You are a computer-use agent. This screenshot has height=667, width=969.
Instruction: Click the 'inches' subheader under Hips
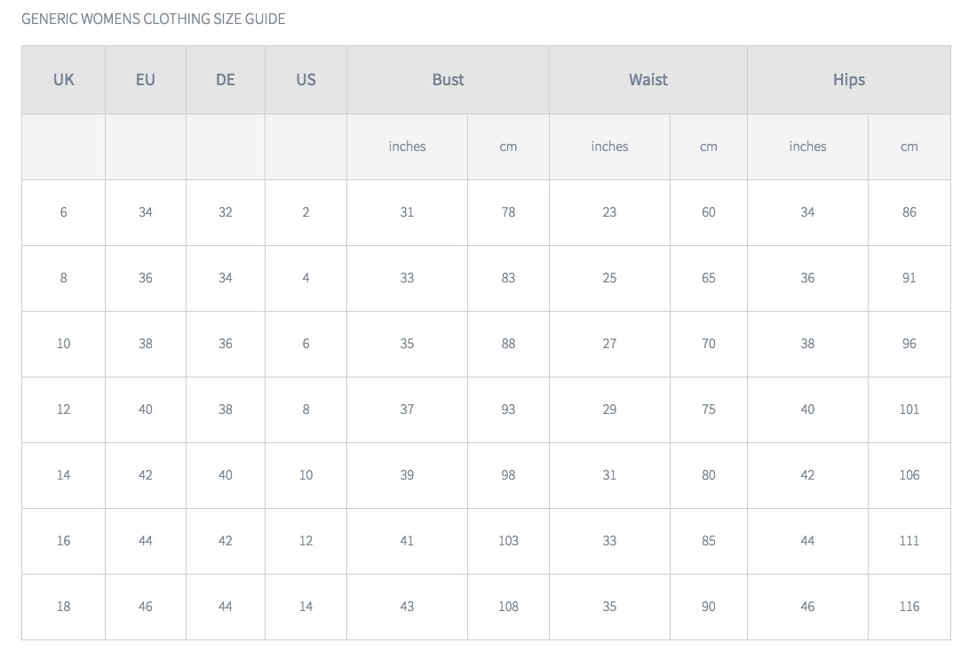tap(807, 147)
